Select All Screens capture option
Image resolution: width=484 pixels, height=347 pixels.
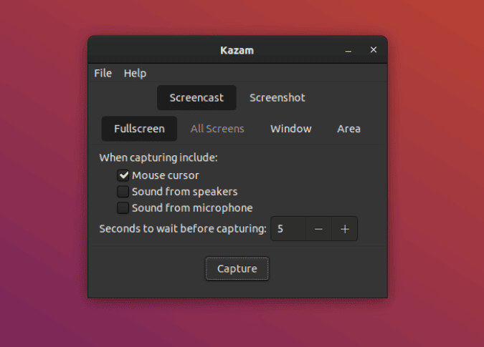coord(217,129)
